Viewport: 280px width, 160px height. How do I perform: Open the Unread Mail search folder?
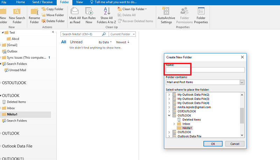tap(18, 70)
